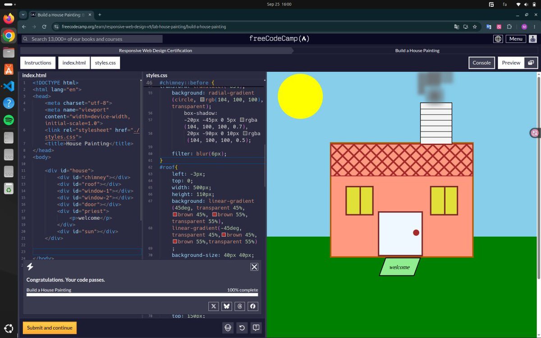541x338 pixels.
Task: Click the pink floating extension icon on the preview edge
Action: coord(535,132)
